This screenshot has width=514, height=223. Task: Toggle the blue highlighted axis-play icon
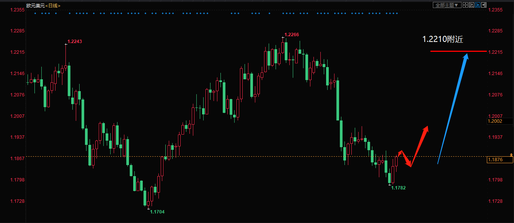(478, 5)
